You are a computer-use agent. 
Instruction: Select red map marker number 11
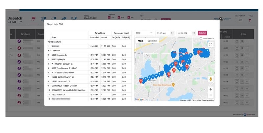click(x=174, y=71)
